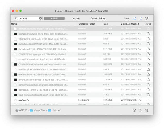Select OSXFUSE.bridgesupport file row
164x129 pixels.
click(82, 54)
